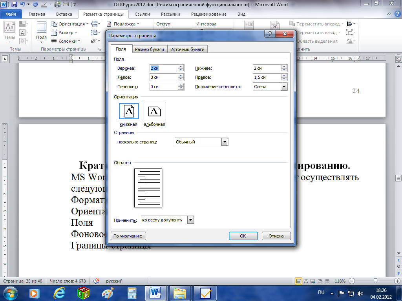Click the Отмена button
Viewport: 402px width, 301px height.
276,236
